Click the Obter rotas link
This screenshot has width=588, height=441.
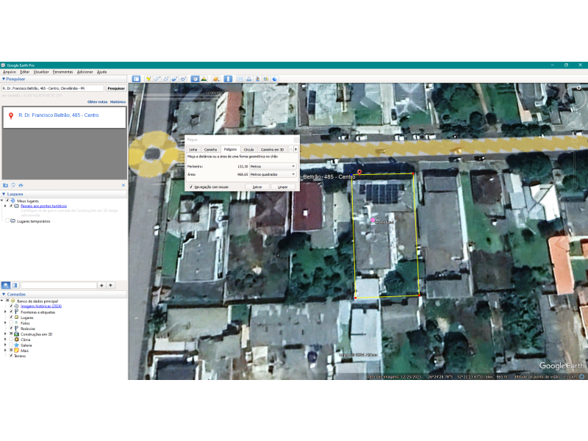pyautogui.click(x=97, y=101)
